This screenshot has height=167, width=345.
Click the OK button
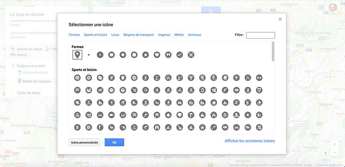tap(114, 142)
